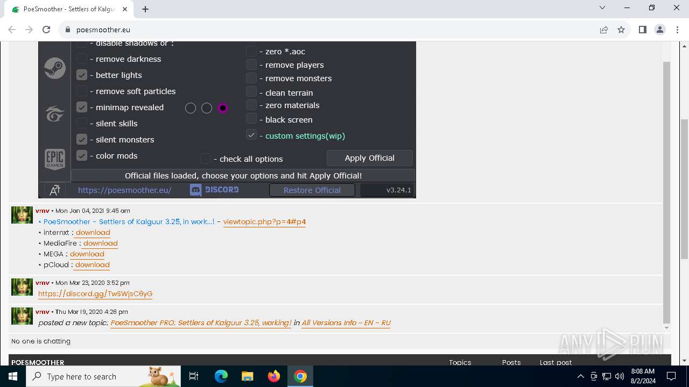689x387 pixels.
Task: Uncheck the minimap revealed checkbox
Action: point(82,107)
